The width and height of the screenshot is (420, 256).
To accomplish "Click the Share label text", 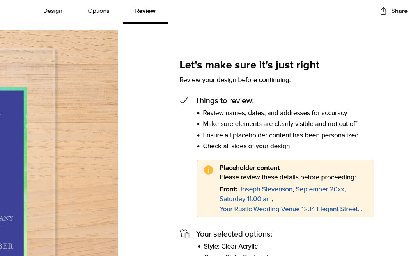I will point(399,11).
